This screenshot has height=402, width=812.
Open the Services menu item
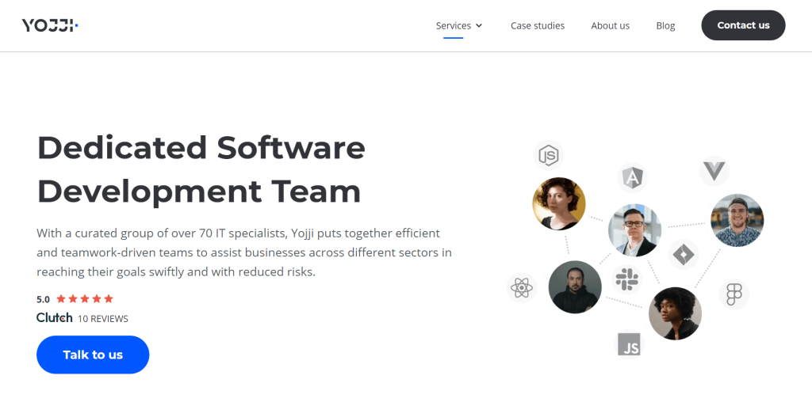point(454,25)
